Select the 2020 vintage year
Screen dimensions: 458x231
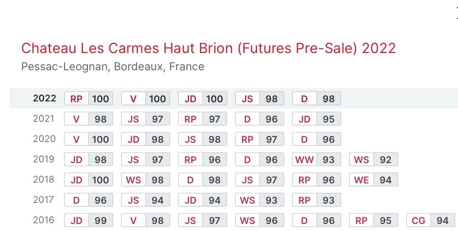pyautogui.click(x=44, y=139)
